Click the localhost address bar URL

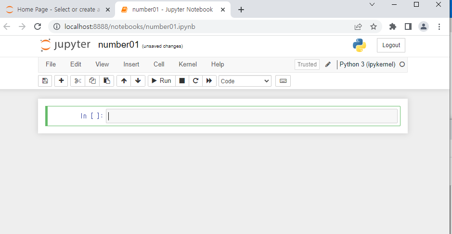130,27
